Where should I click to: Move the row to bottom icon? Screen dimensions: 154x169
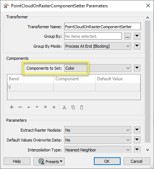coord(54,107)
